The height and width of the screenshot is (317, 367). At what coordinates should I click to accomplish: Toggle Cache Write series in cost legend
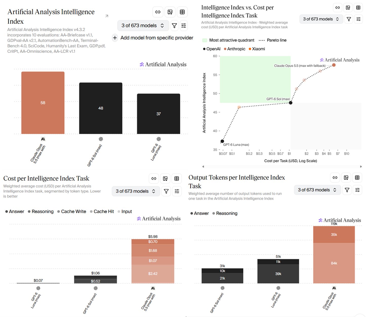coord(71,212)
